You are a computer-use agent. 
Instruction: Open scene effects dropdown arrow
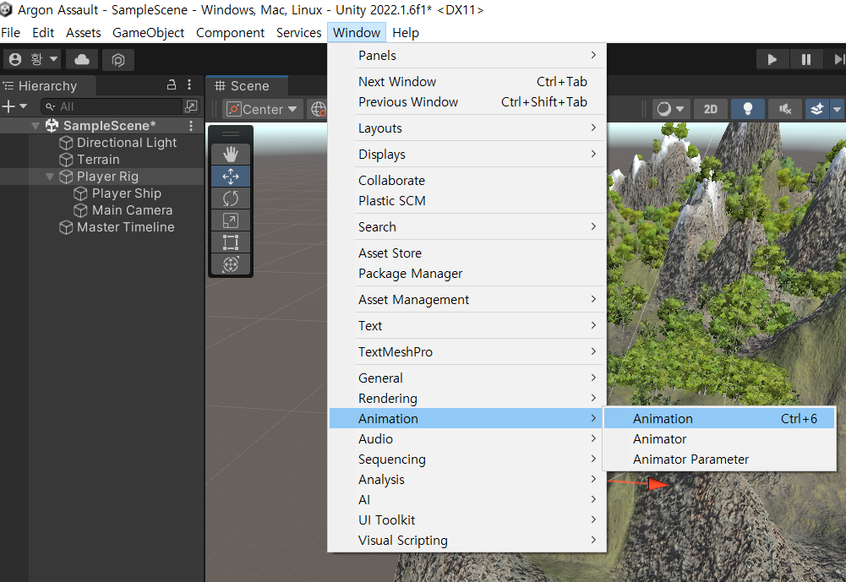[838, 110]
